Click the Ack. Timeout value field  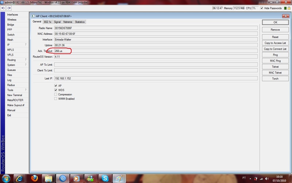click(x=156, y=51)
